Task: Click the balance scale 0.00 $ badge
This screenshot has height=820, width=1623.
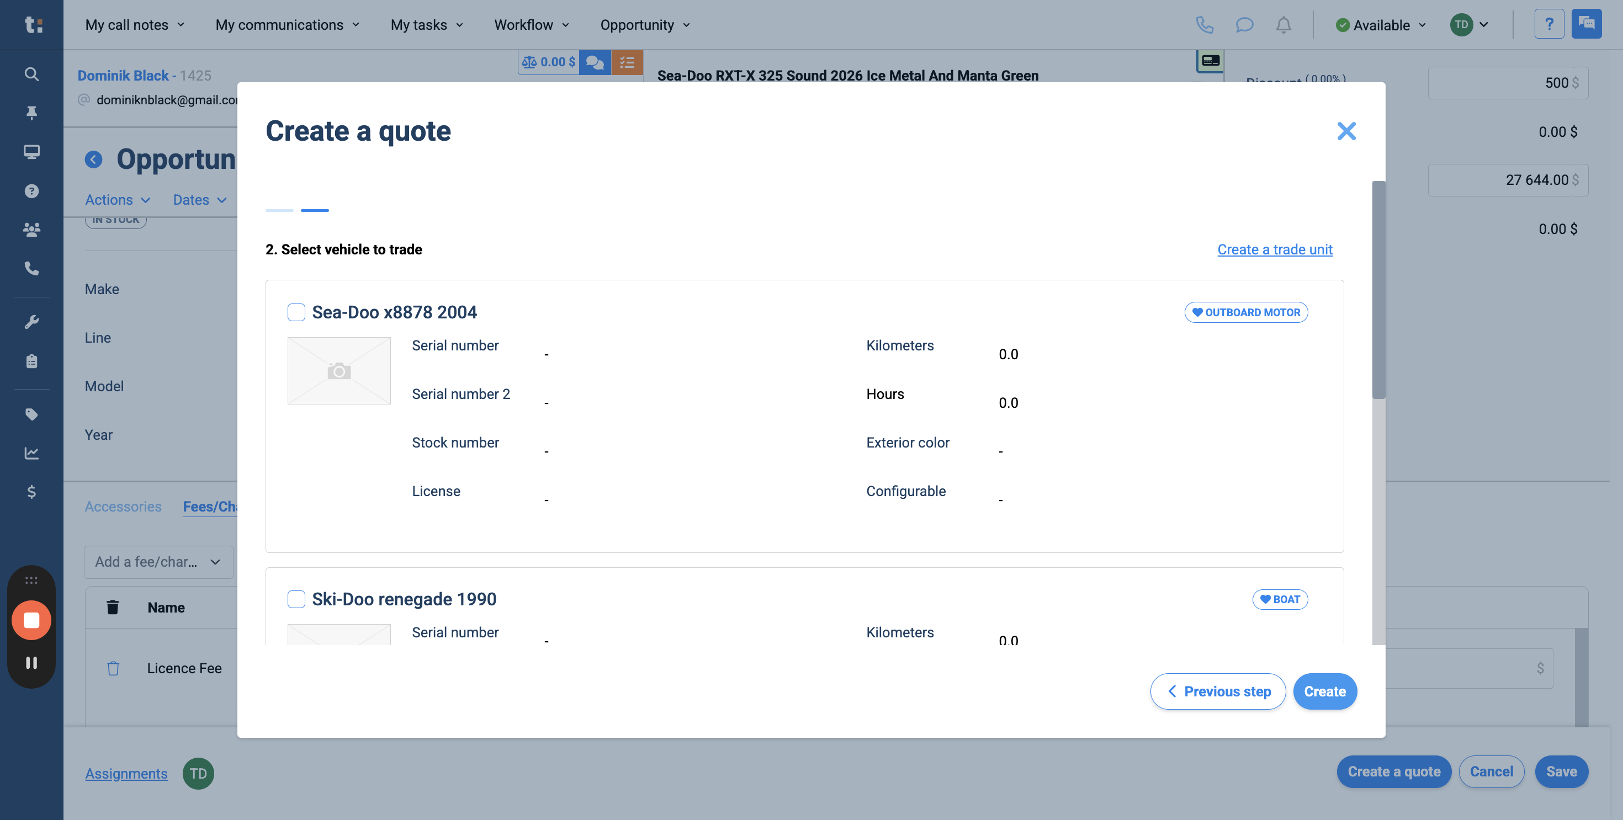Action: click(549, 62)
